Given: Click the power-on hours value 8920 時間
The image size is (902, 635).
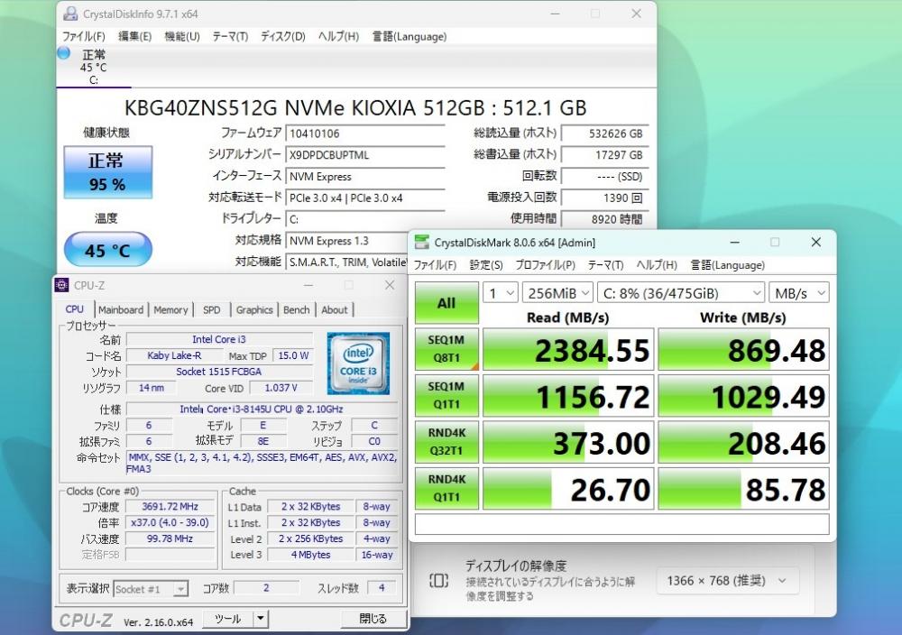Looking at the screenshot, I should [x=604, y=219].
